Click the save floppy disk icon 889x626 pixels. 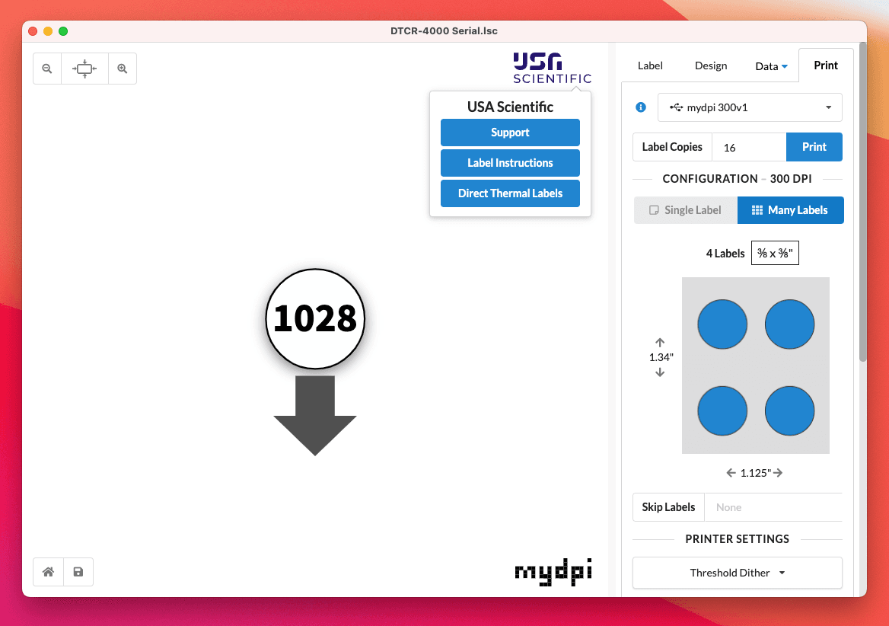[x=78, y=572]
